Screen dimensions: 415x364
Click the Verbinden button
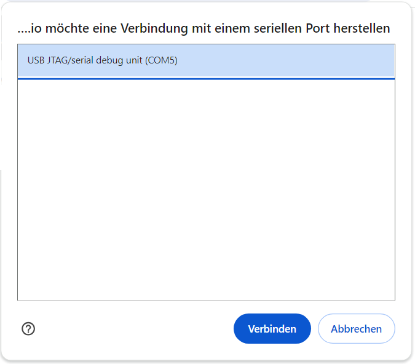pyautogui.click(x=272, y=329)
